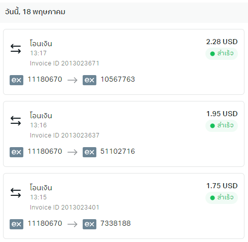Open Invoice ID 2013023401
248x242 pixels.
click(64, 208)
